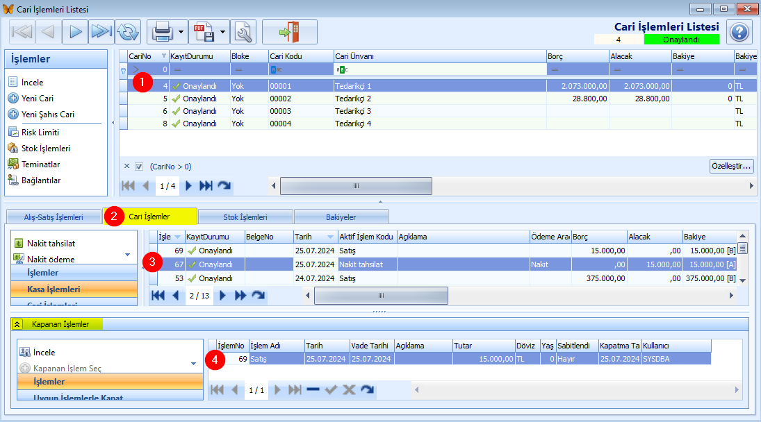This screenshot has height=422, width=761.
Task: Click the top grid horizontal scrollbar thumb
Action: point(357,186)
